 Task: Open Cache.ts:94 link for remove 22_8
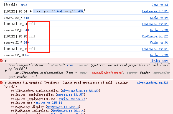(x=159, y=30)
